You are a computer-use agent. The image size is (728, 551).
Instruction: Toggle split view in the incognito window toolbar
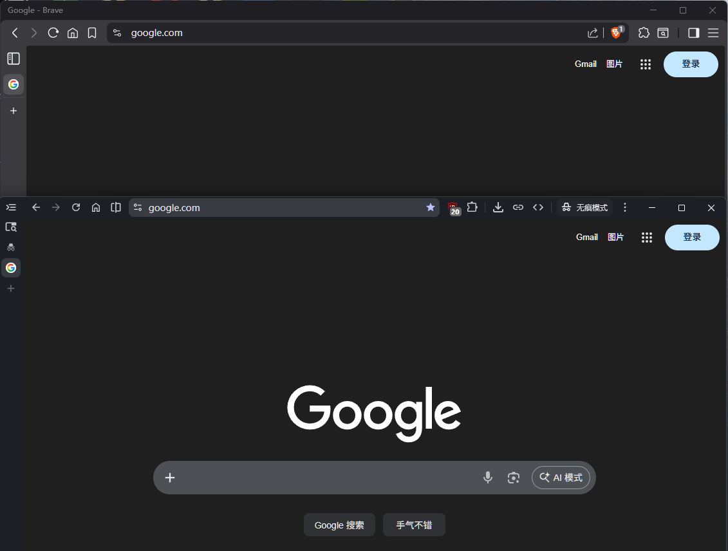(x=116, y=207)
